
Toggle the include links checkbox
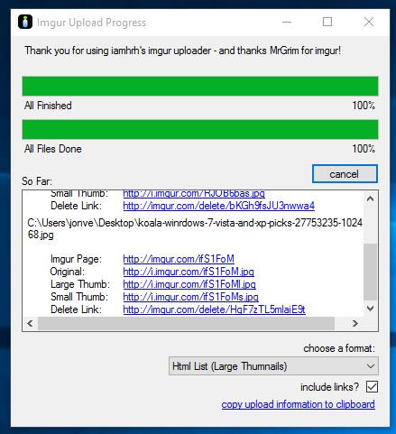pos(372,387)
